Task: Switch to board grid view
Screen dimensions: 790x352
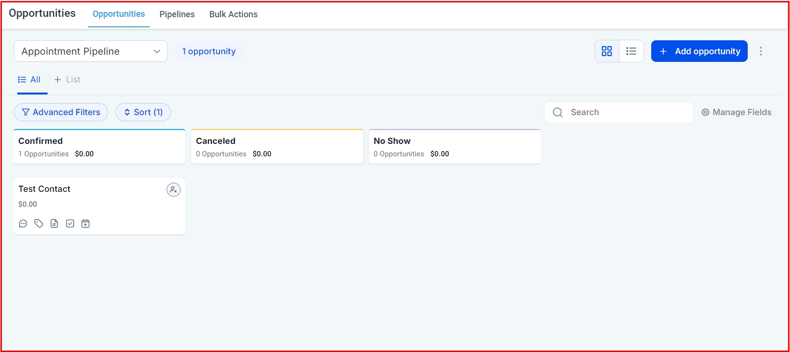Action: point(607,51)
